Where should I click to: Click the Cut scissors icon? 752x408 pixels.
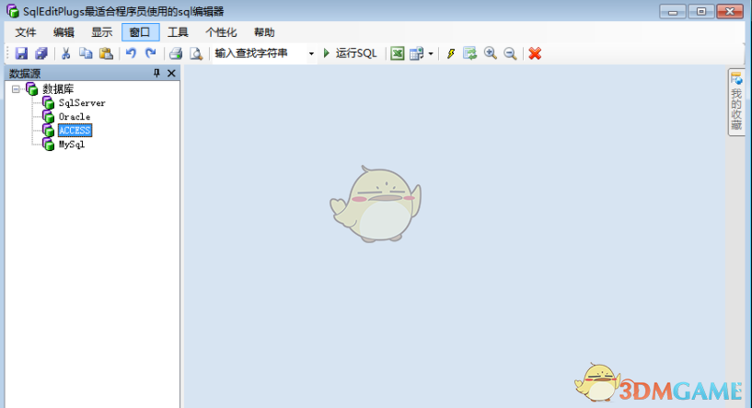click(66, 53)
